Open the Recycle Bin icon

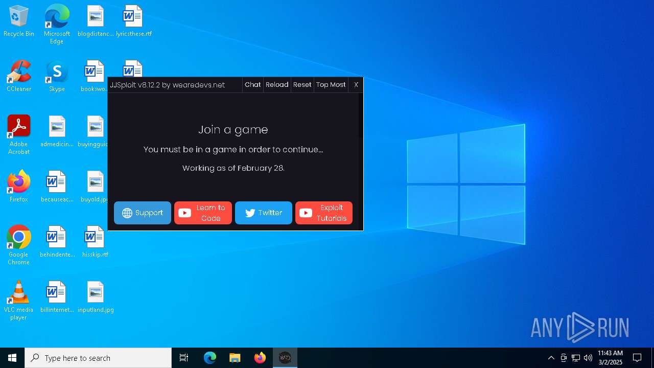coord(19,21)
